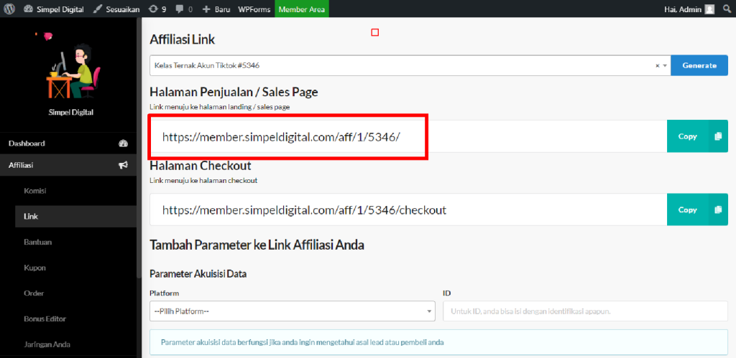Image resolution: width=736 pixels, height=358 pixels.
Task: Click the Affiliasi Link heading
Action: click(182, 40)
